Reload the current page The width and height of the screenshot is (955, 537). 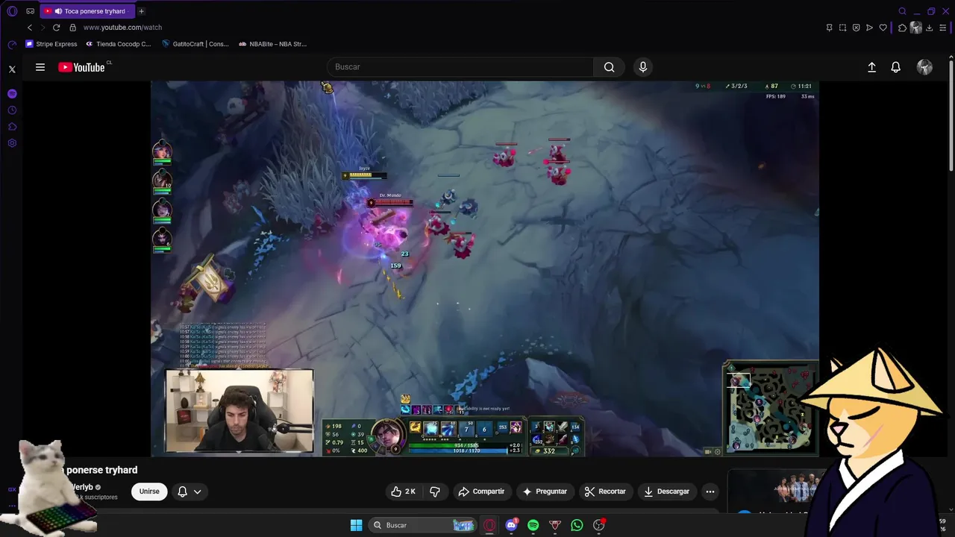[56, 28]
